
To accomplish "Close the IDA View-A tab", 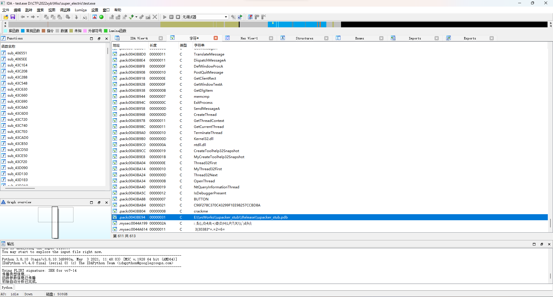I will coord(161,38).
